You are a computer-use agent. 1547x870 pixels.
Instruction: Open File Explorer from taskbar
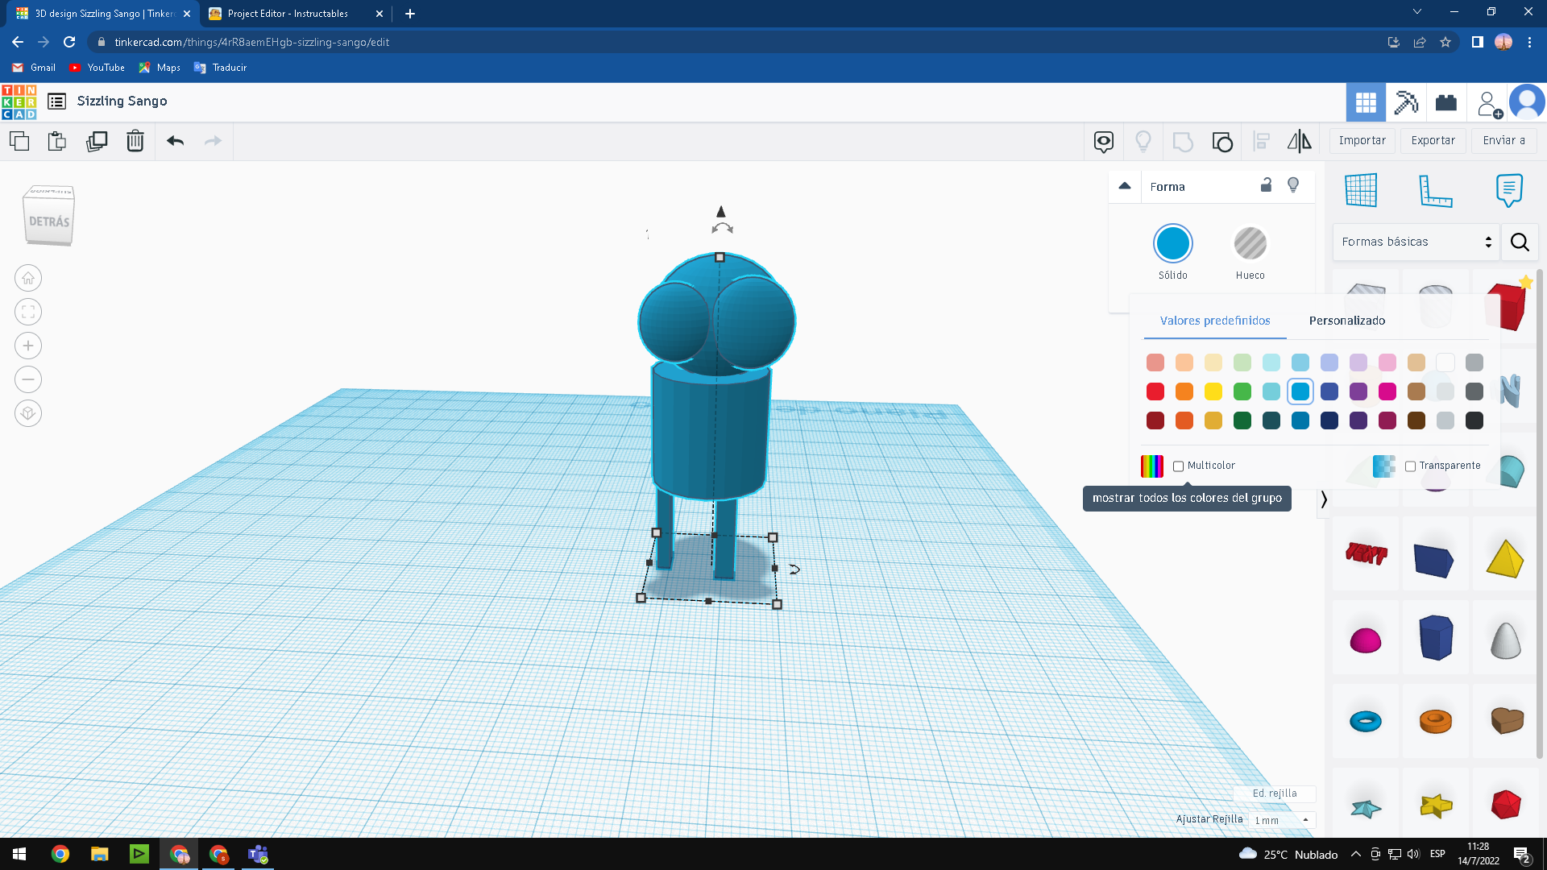[100, 854]
